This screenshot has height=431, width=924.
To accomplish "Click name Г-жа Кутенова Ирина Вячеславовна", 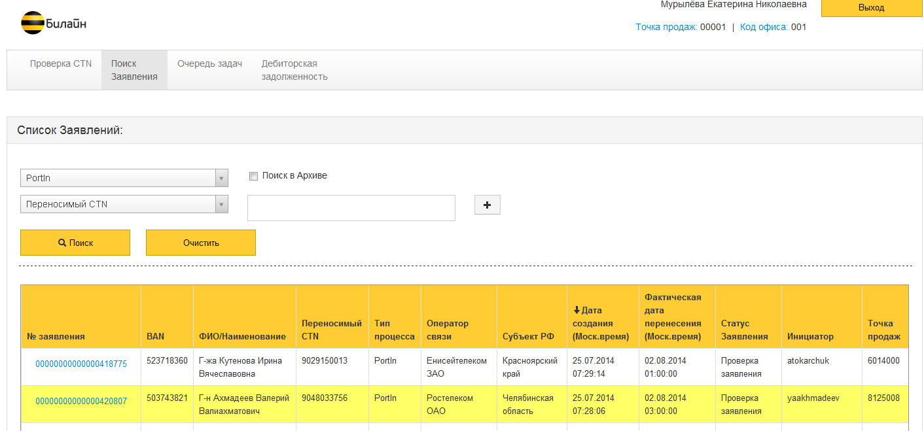I will tap(241, 367).
